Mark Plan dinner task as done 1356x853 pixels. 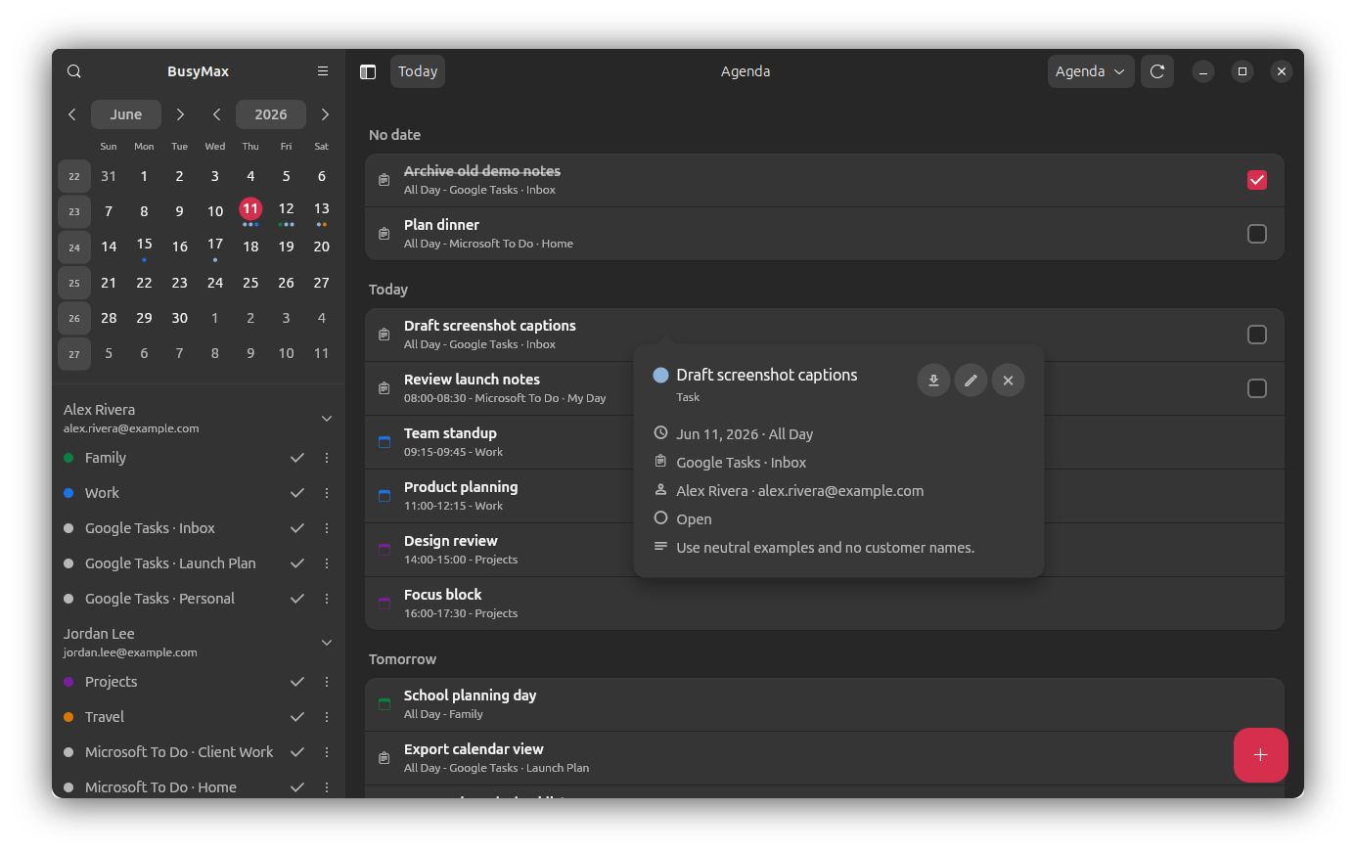[x=1257, y=234]
